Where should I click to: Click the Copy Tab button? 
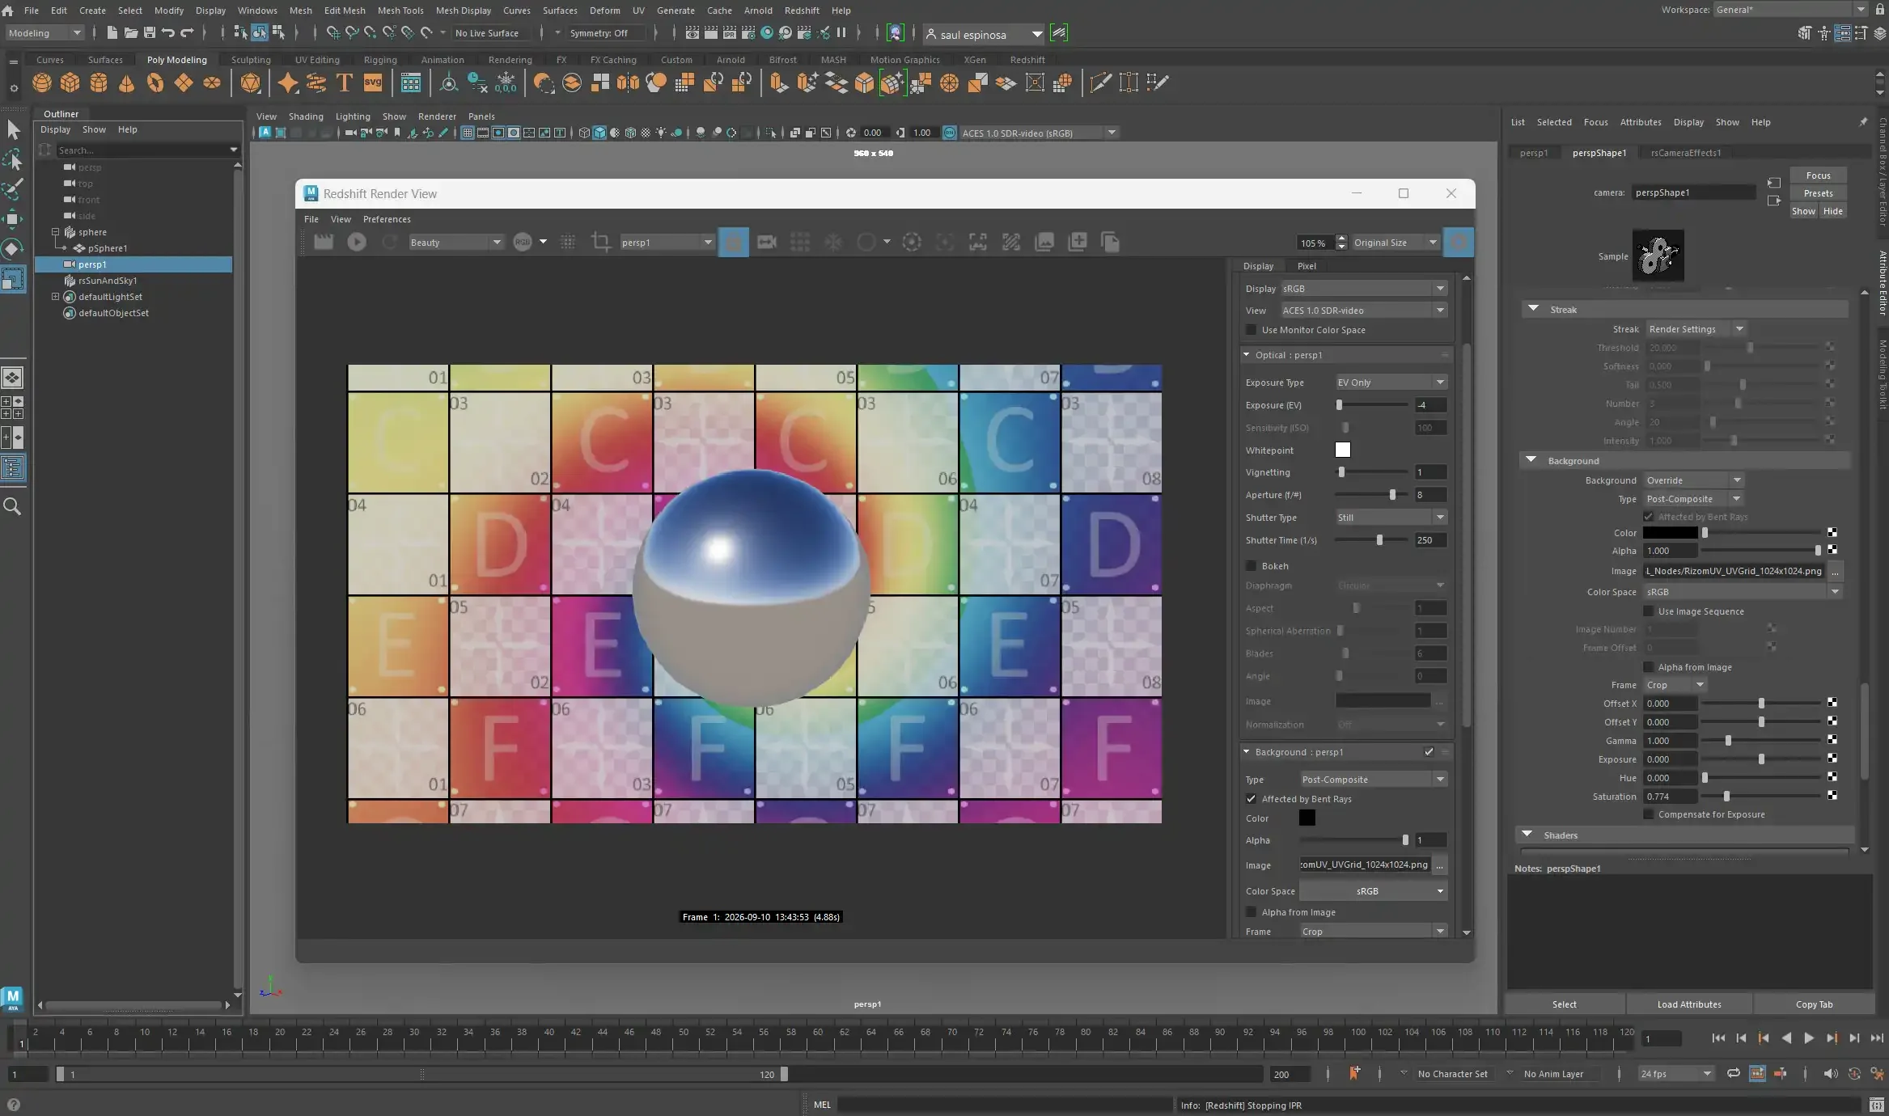(x=1814, y=1004)
